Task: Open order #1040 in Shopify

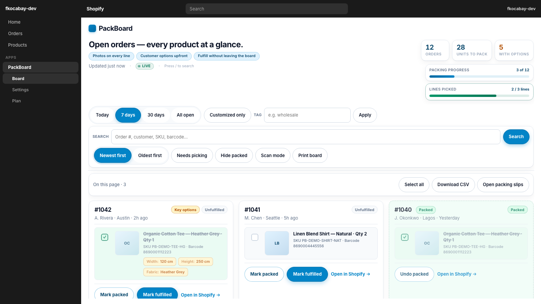Action: [x=457, y=274]
